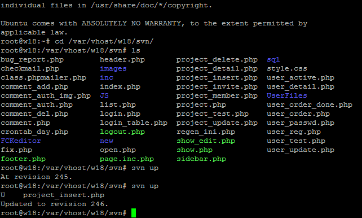Select the blue new directory entry
The image size is (362, 218).
[107, 141]
